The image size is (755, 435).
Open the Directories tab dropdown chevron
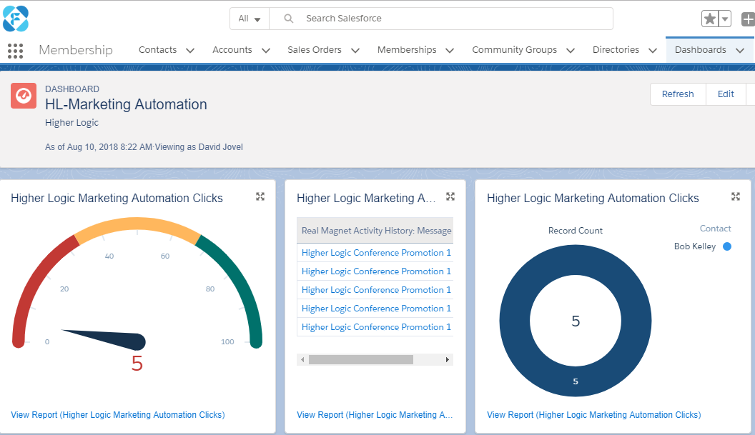pyautogui.click(x=653, y=50)
